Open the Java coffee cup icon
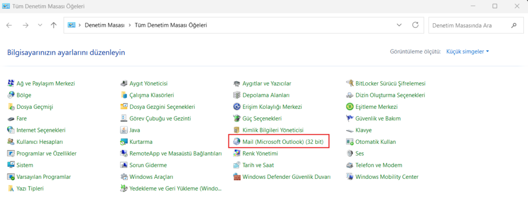Screen dimensions: 528x204 [124, 130]
